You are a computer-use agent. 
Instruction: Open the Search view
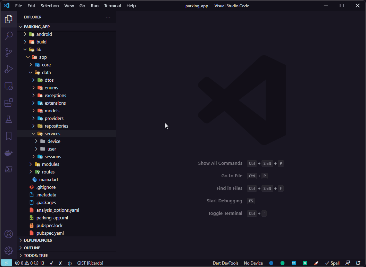[8, 36]
